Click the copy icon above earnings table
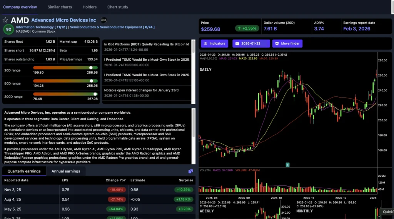 (190, 171)
